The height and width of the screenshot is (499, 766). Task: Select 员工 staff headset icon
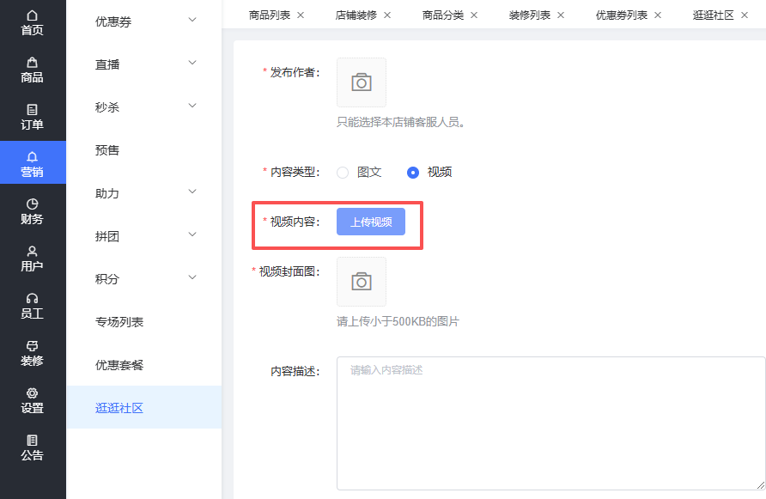pyautogui.click(x=33, y=299)
